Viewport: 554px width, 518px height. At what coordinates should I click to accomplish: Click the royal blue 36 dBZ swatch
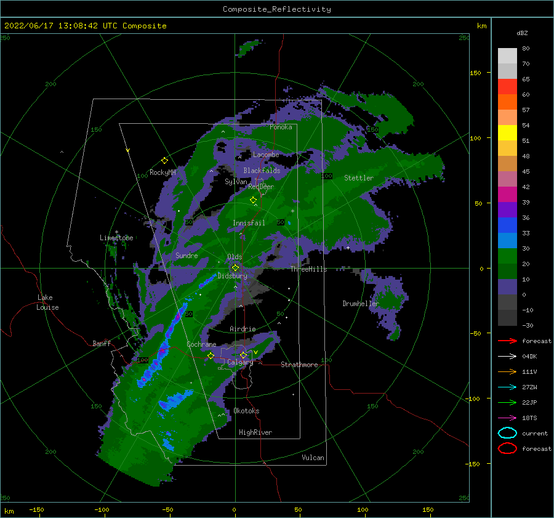(x=507, y=225)
